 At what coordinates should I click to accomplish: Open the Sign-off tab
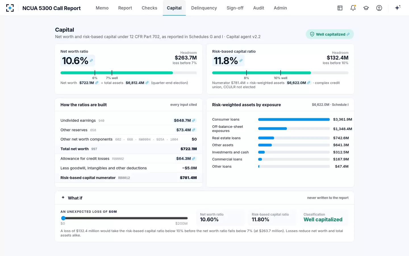click(x=235, y=8)
